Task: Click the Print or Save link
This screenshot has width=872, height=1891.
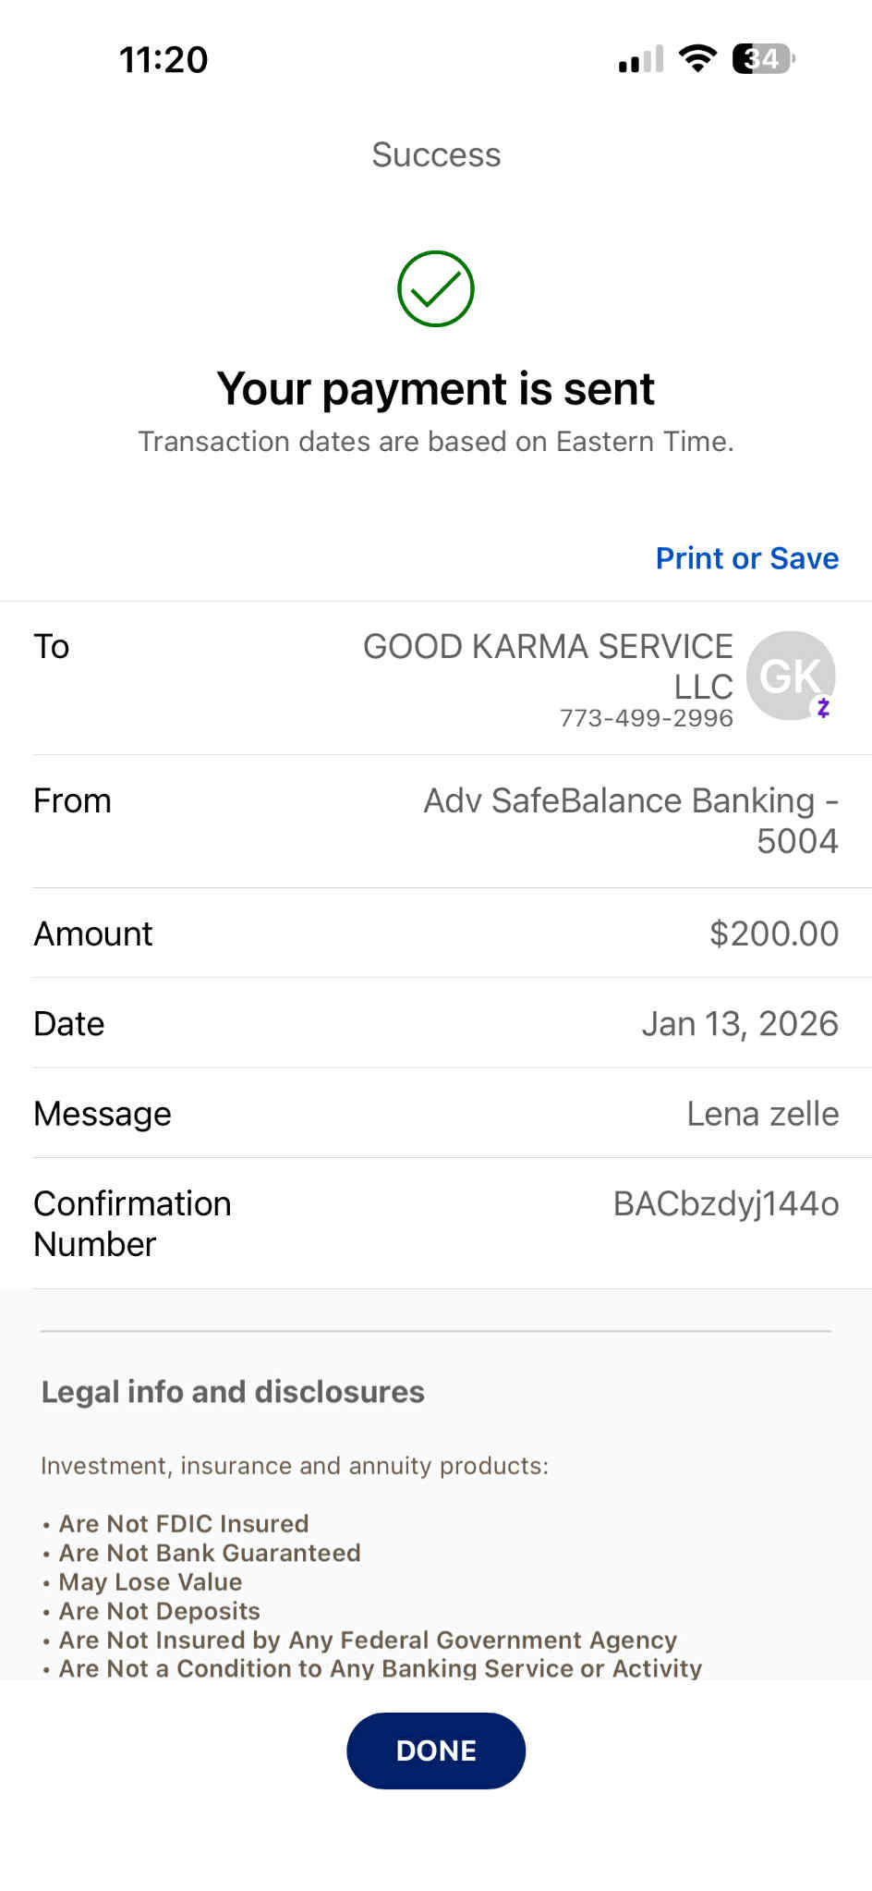Action: pos(746,558)
